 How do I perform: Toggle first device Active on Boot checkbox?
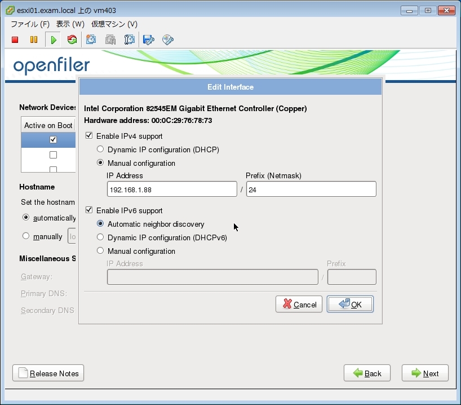coord(53,139)
